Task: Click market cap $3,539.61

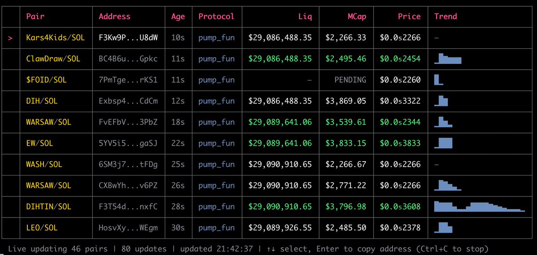Action: 346,122
